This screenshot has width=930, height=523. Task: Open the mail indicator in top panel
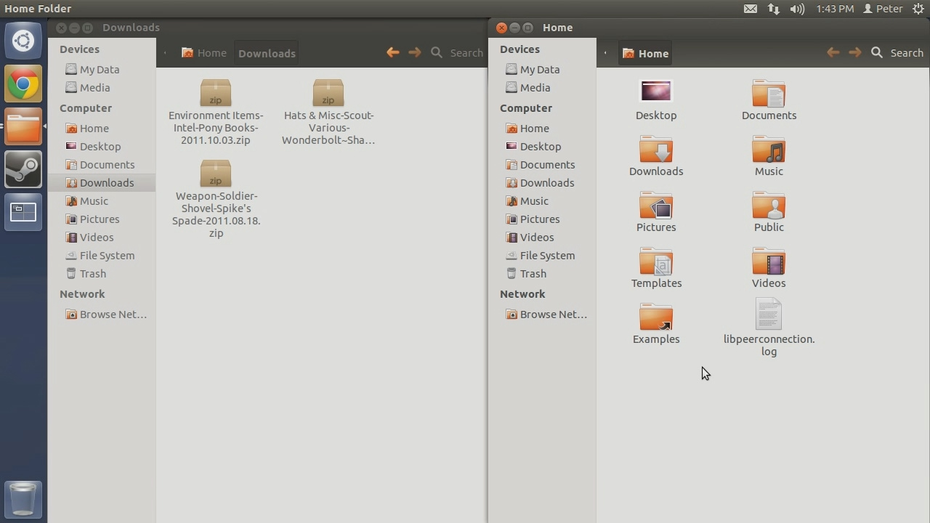tap(751, 9)
